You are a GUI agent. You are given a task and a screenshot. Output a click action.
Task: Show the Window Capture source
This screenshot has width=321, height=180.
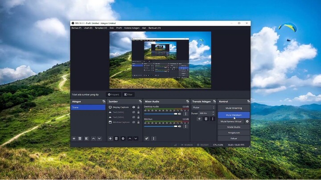(x=133, y=122)
